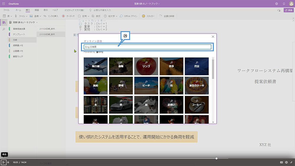Open Office アドイン add-ins

tap(129, 16)
